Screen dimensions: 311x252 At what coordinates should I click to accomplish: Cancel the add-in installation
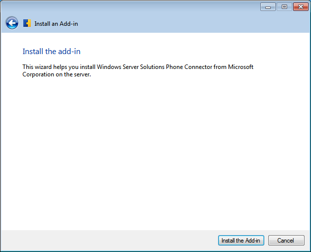[286, 241]
